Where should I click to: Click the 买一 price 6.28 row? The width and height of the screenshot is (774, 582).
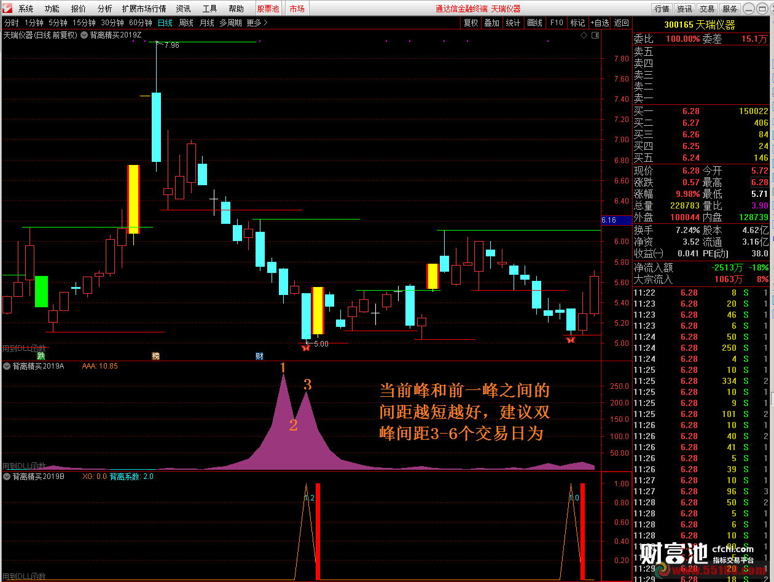[x=702, y=111]
